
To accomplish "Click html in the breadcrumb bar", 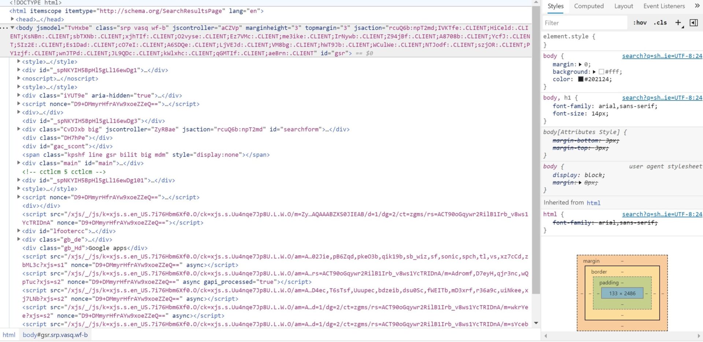I will click(x=9, y=335).
